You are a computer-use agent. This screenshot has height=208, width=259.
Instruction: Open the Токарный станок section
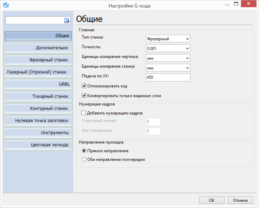point(38,96)
